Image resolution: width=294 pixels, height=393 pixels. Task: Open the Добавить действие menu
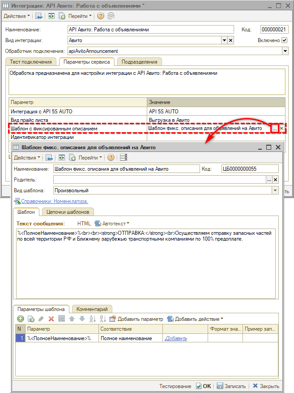(195, 319)
